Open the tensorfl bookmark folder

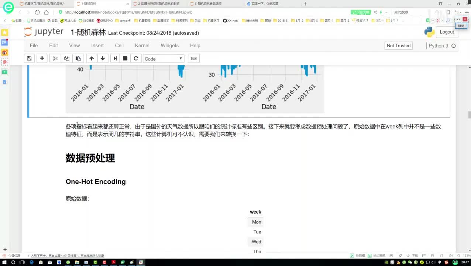tap(123, 21)
